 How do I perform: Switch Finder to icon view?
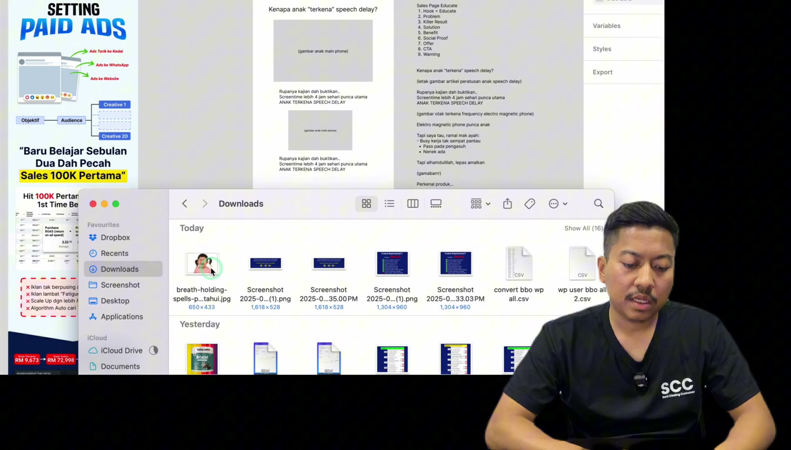pyautogui.click(x=366, y=204)
